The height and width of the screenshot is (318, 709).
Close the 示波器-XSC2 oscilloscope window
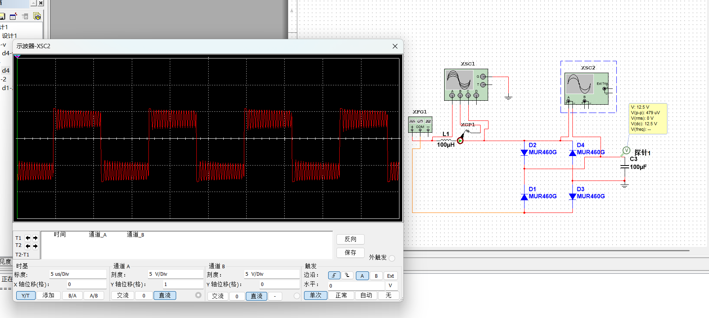click(x=395, y=46)
